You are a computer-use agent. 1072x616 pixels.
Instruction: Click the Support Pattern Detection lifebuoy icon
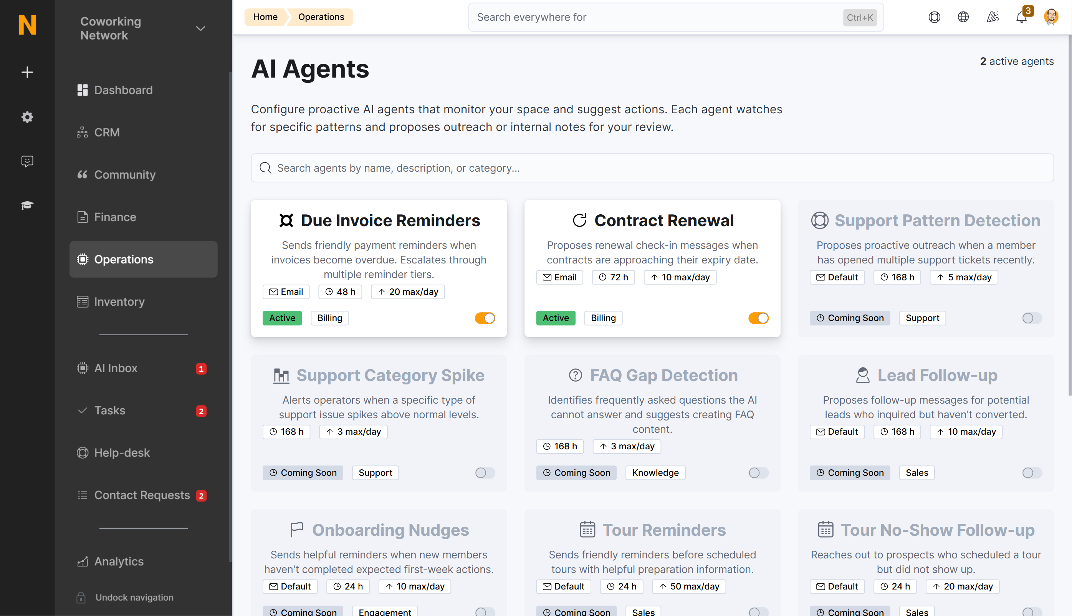pyautogui.click(x=819, y=220)
